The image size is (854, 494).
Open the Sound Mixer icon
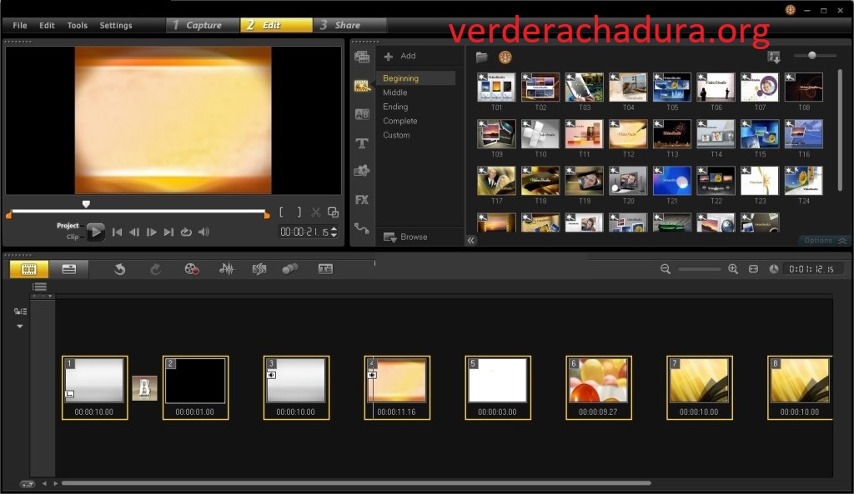227,269
